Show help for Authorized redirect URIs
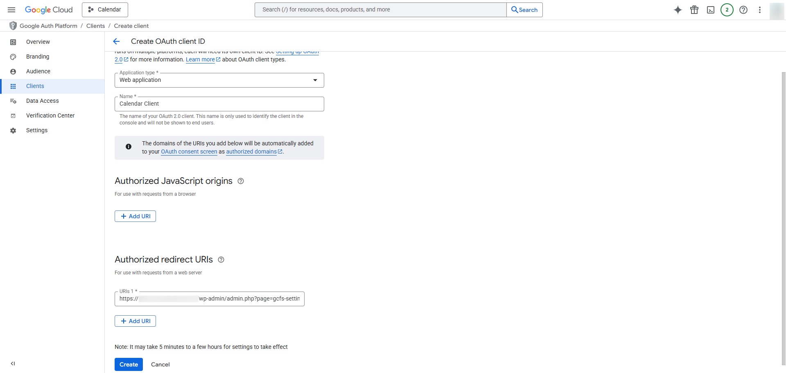The height and width of the screenshot is (373, 786). click(221, 260)
